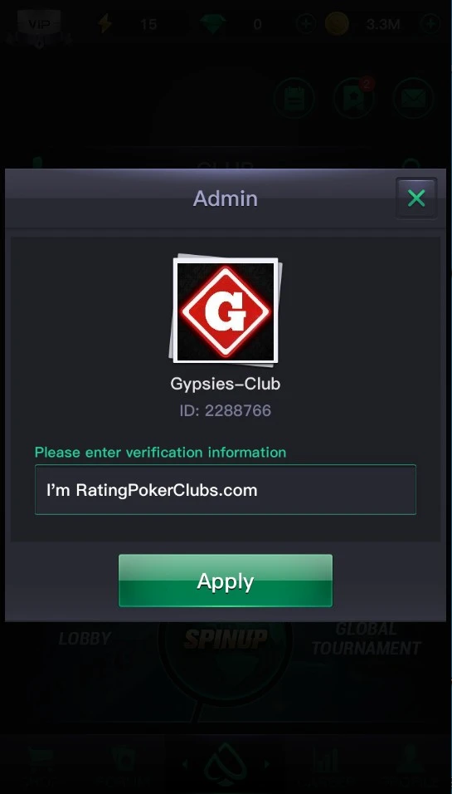
Task: Tap the spade logo in bottom bar
Action: (226, 766)
